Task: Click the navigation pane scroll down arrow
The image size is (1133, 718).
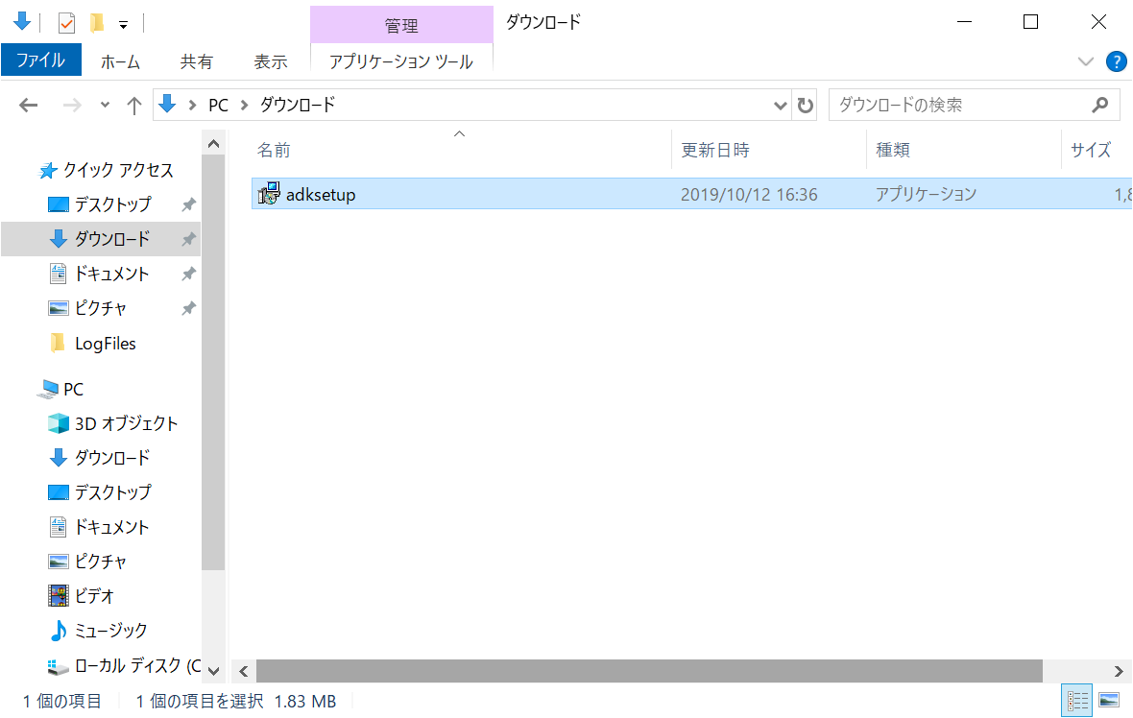Action: click(x=213, y=670)
